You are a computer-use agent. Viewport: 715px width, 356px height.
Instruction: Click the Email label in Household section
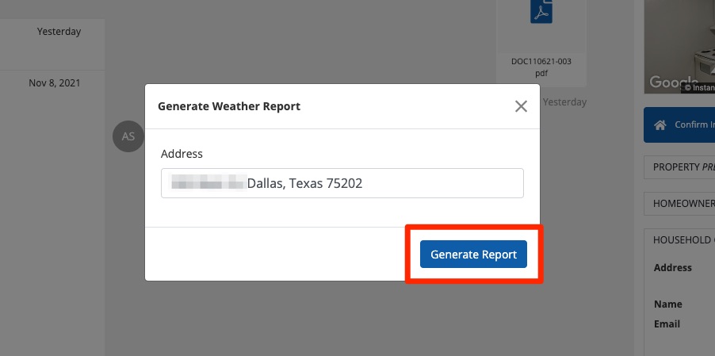tap(667, 323)
